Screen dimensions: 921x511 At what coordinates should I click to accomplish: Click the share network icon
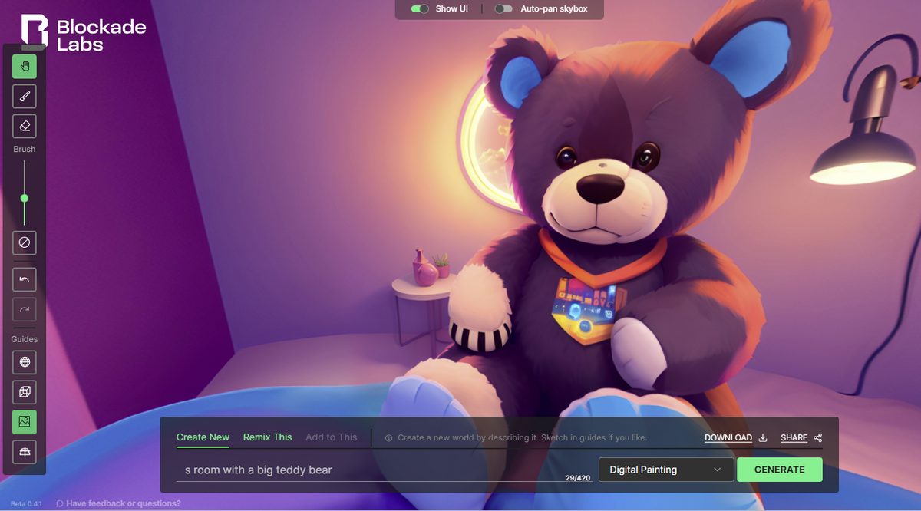(x=818, y=438)
